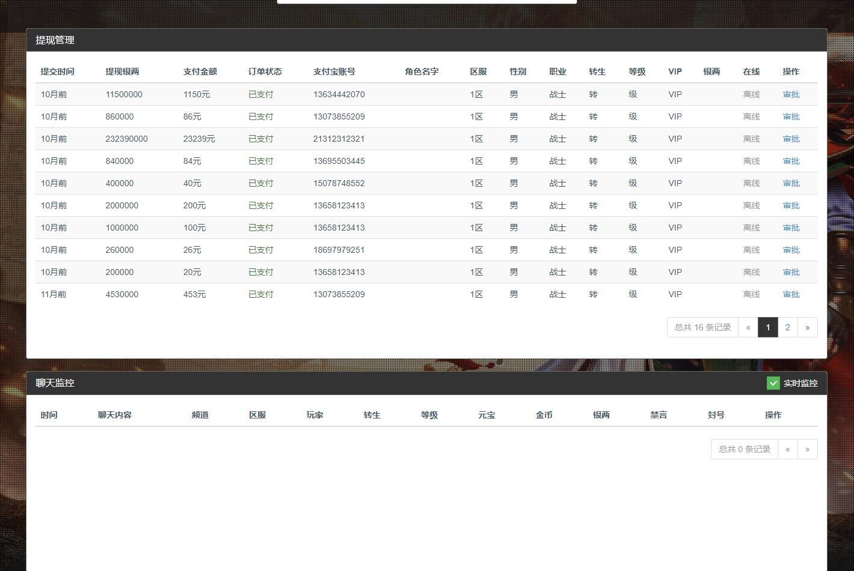Viewport: 854px width, 571px height.
Task: Go to next page of withdrawal records
Action: (807, 327)
